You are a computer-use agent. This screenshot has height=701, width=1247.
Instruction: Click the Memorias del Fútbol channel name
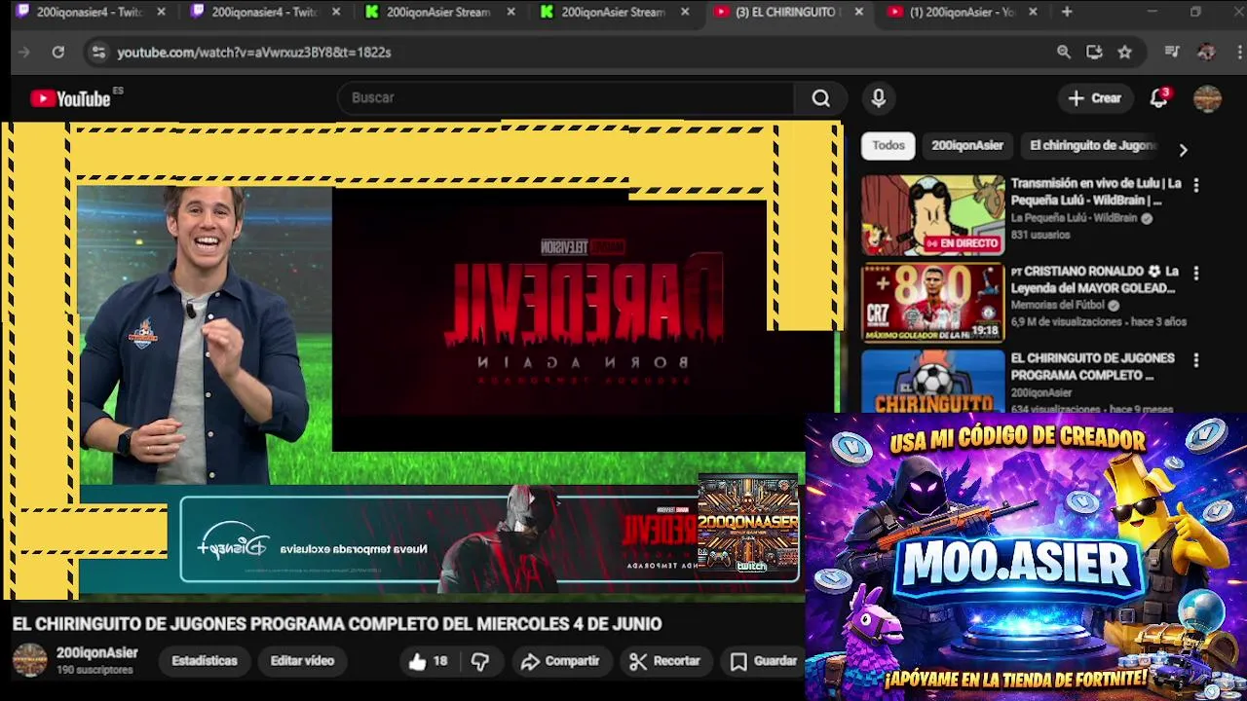click(x=1058, y=305)
